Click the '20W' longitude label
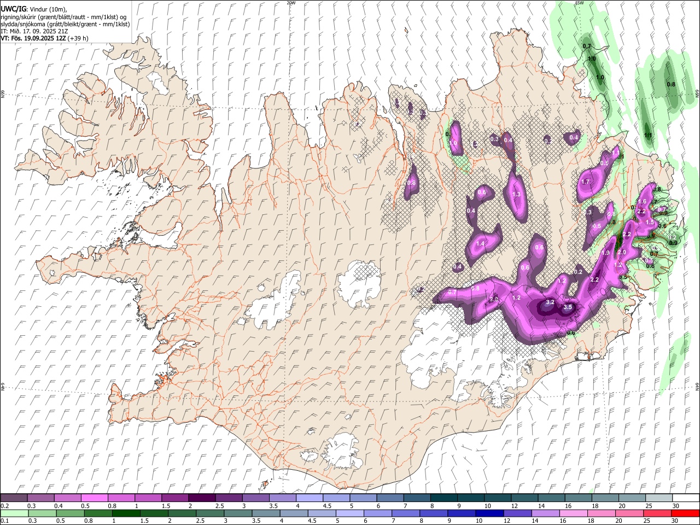 (291, 3)
